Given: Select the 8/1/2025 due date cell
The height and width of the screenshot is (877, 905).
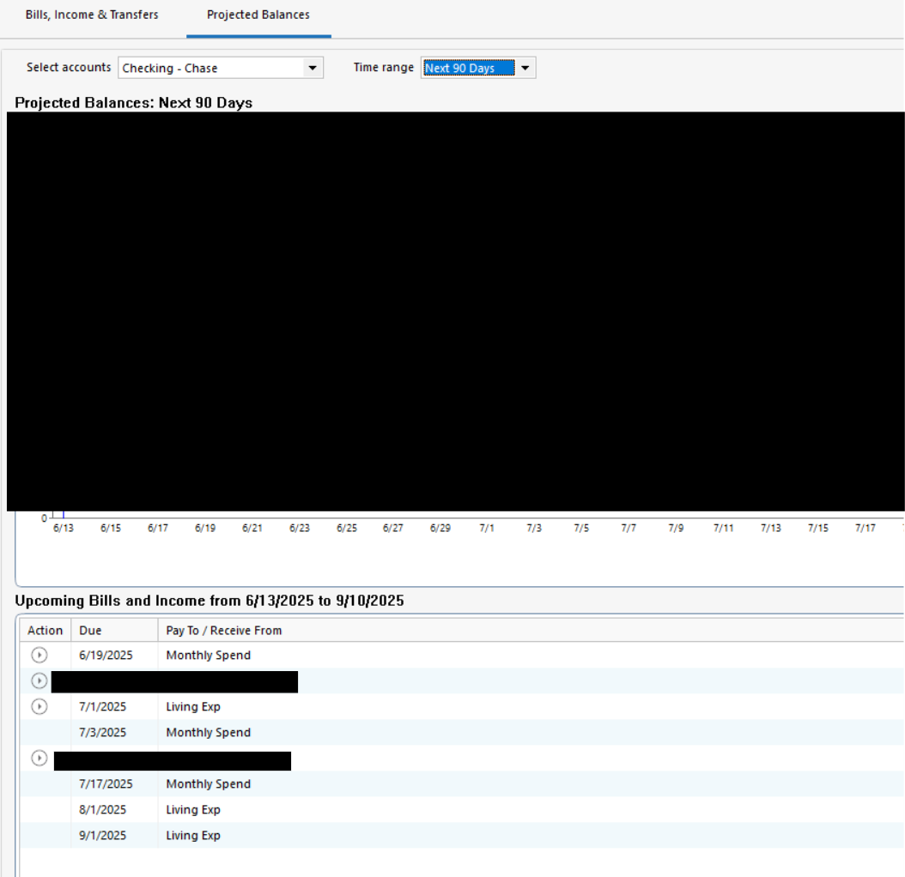Looking at the screenshot, I should (102, 810).
